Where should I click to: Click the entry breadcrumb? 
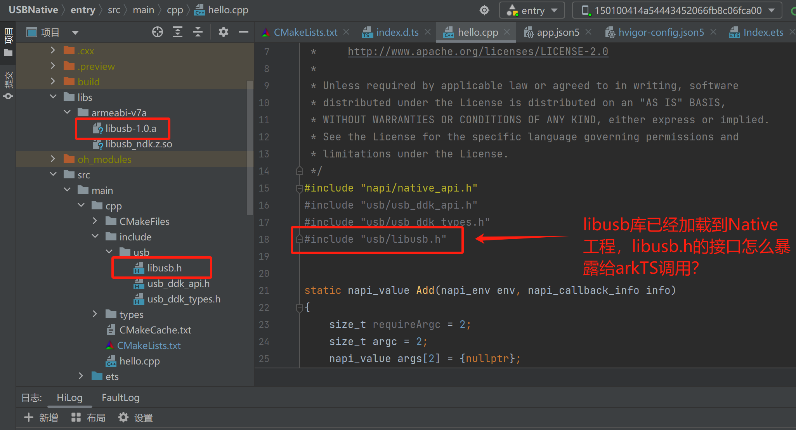click(x=83, y=10)
